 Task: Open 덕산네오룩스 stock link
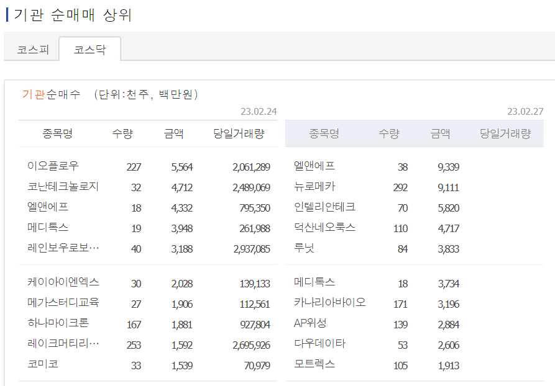point(324,227)
